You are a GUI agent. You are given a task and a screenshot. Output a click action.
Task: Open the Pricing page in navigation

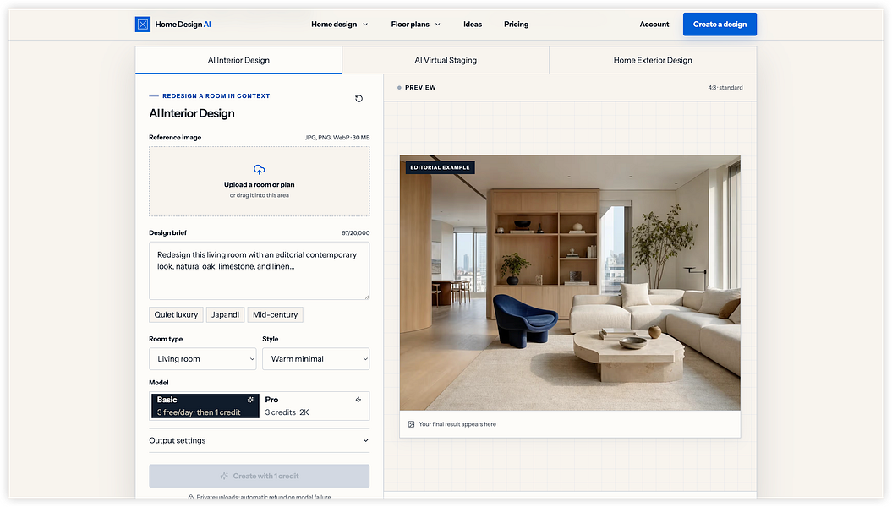(x=516, y=25)
